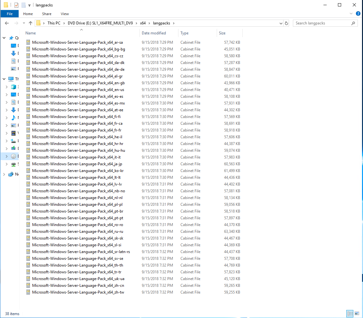Select the Music icon in navigation pane
Screen dimensions: 363x318
coord(14,118)
